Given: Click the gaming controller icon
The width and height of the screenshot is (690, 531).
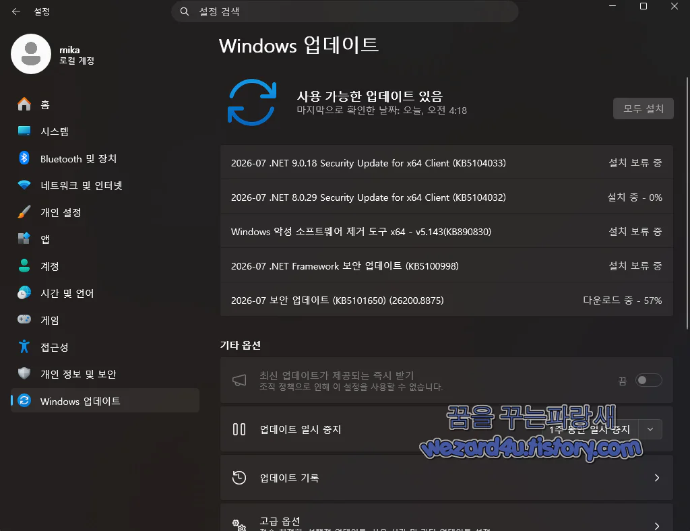Looking at the screenshot, I should pyautogui.click(x=24, y=320).
